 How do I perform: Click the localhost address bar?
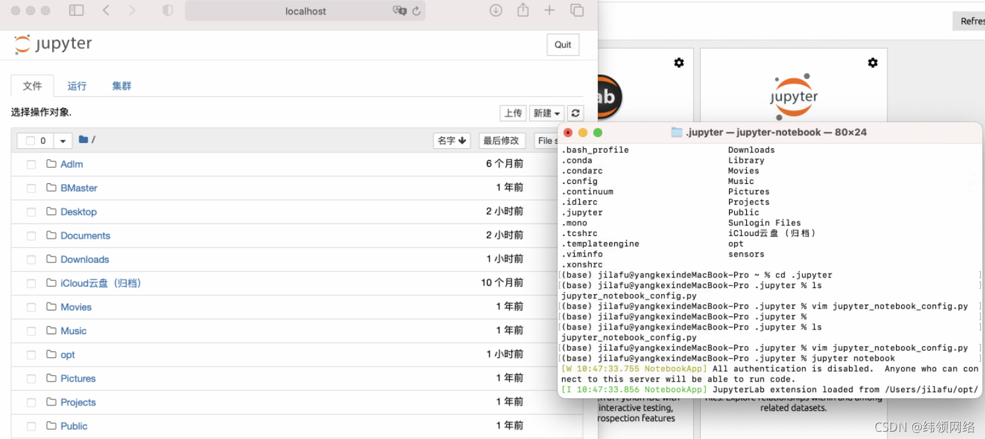[305, 11]
